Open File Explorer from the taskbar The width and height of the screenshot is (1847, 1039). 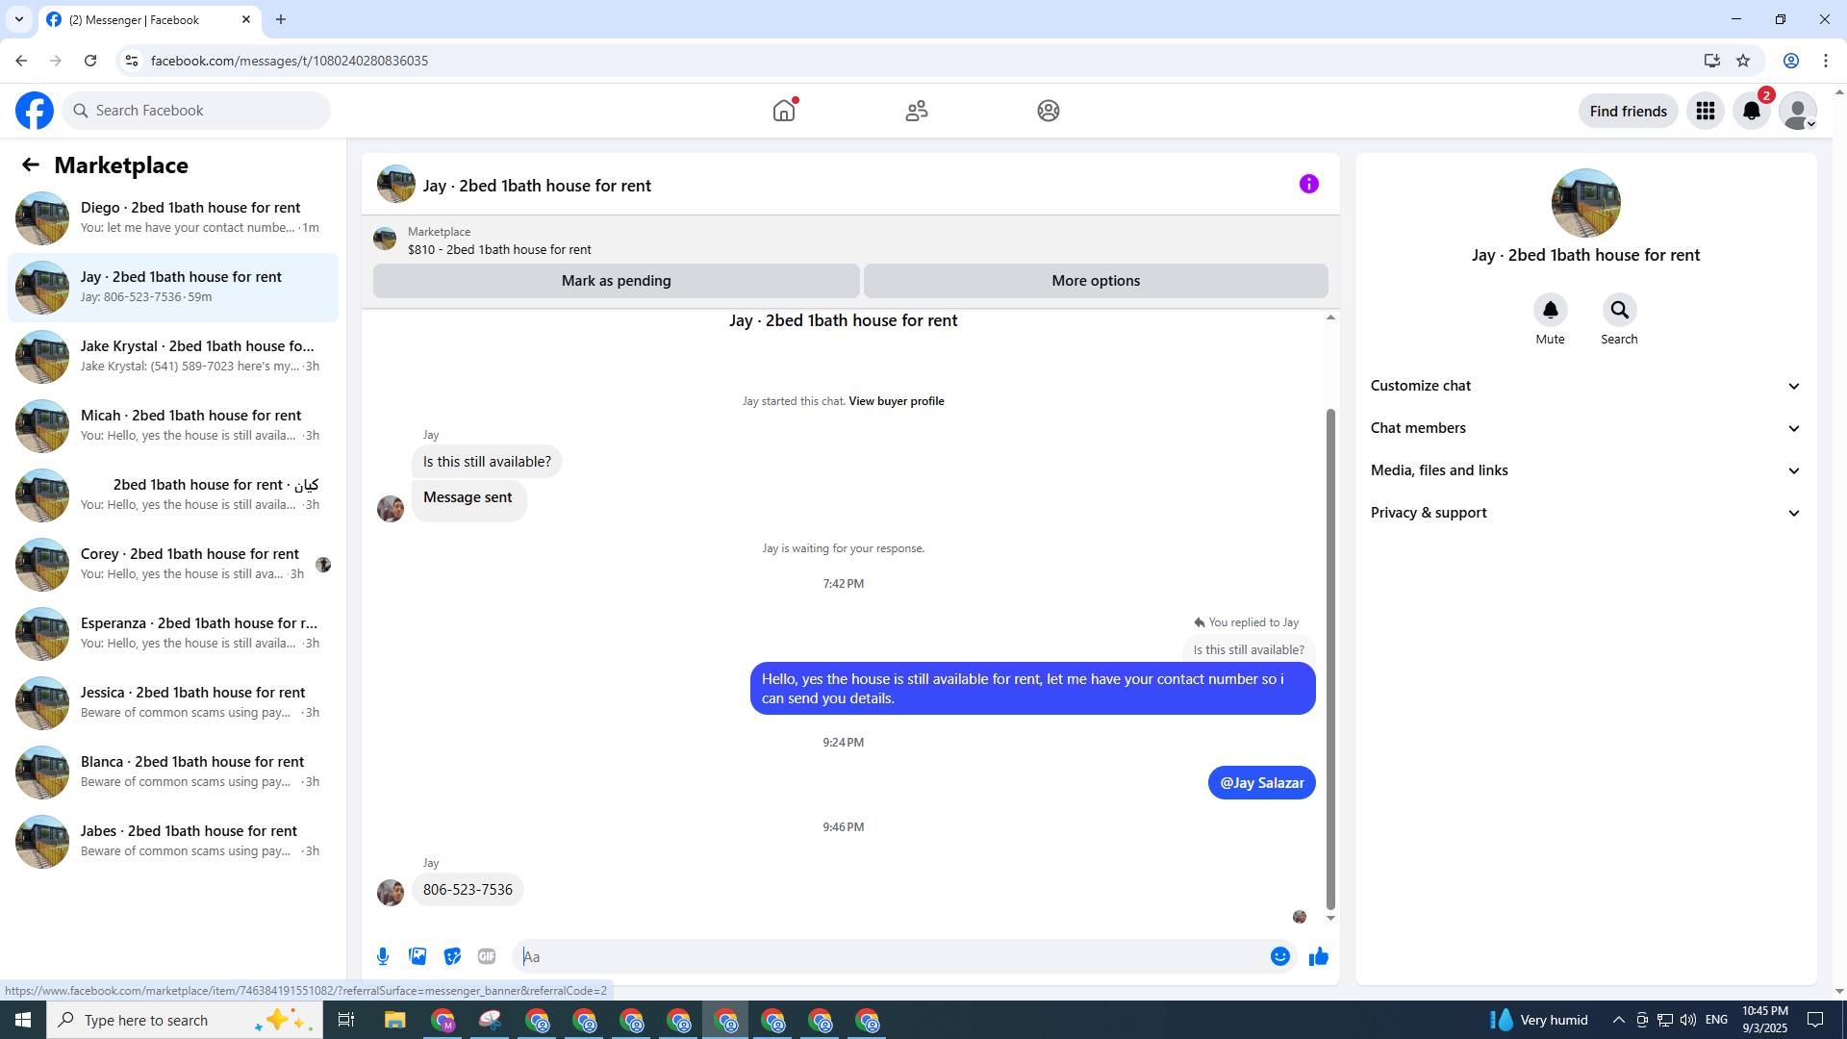point(395,1020)
